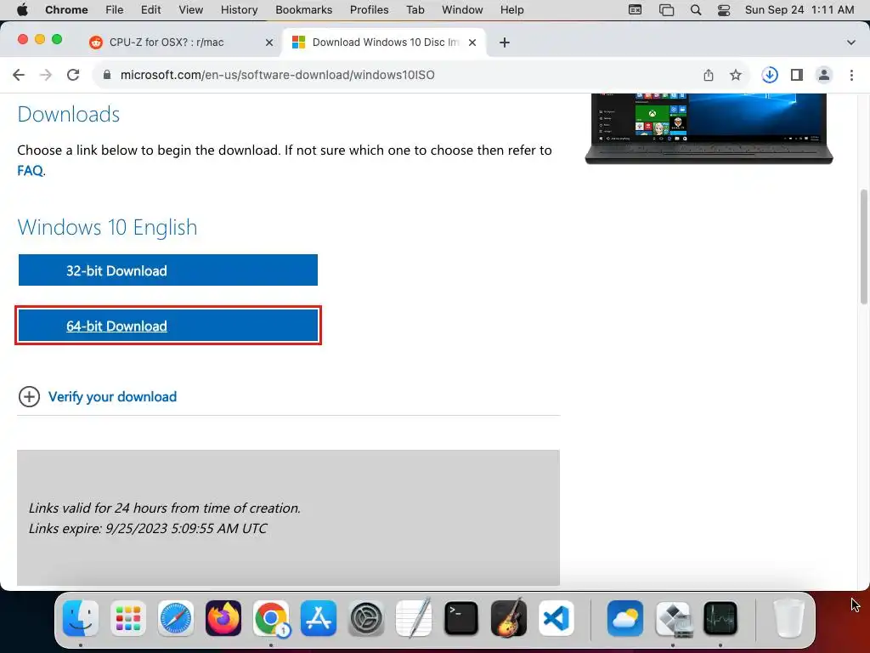Start the 32-bit Download
870x653 pixels.
coord(168,270)
